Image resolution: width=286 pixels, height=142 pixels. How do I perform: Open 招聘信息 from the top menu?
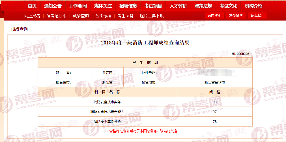pos(128,6)
